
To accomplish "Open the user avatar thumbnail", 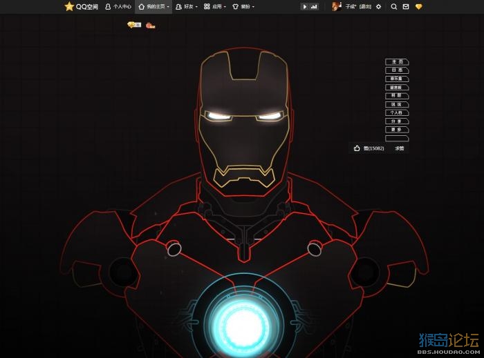I will pyautogui.click(x=337, y=6).
